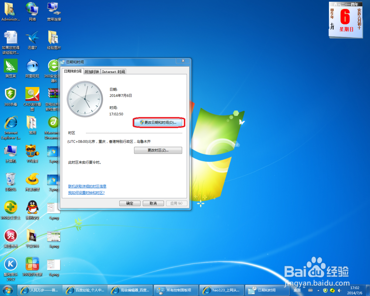Open the 网络 network desktop icon
The width and height of the screenshot is (370, 296).
pos(32,11)
